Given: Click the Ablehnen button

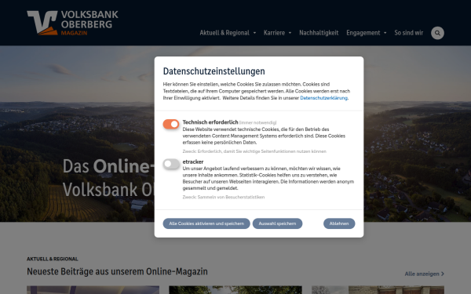Looking at the screenshot, I should point(339,223).
